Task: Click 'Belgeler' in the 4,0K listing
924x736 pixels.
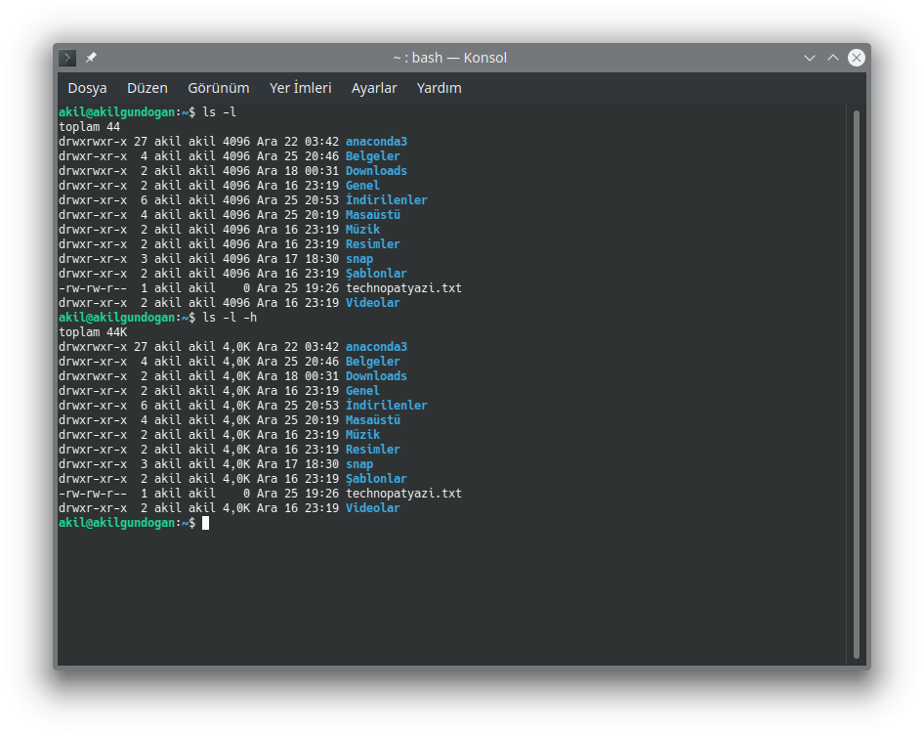Action: (373, 362)
